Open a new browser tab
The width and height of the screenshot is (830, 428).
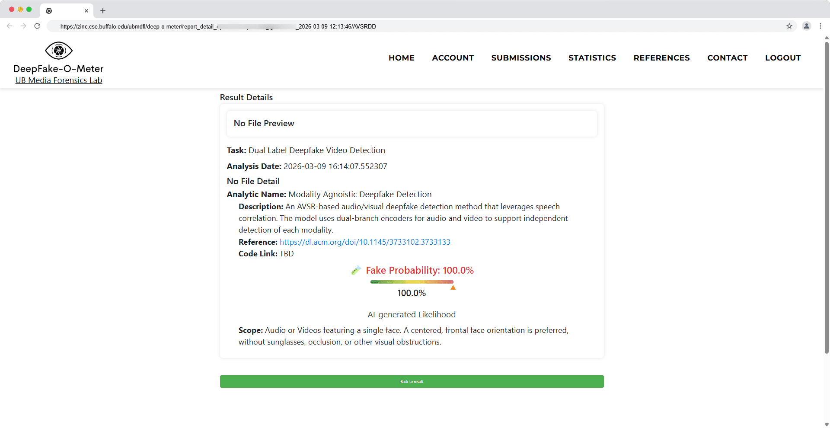103,11
